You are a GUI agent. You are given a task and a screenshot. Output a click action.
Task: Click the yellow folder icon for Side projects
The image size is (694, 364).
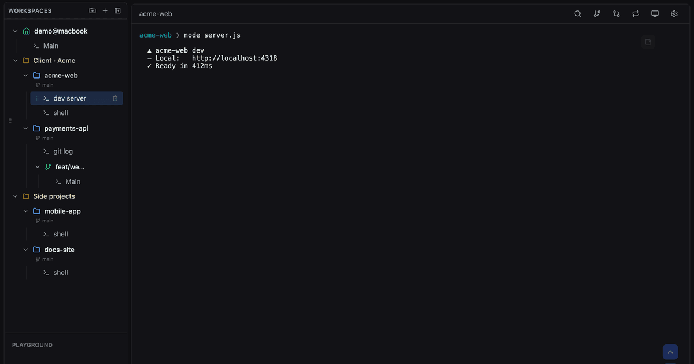click(26, 196)
